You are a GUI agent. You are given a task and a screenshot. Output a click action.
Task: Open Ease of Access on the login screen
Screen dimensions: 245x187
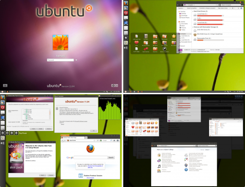[5, 85]
